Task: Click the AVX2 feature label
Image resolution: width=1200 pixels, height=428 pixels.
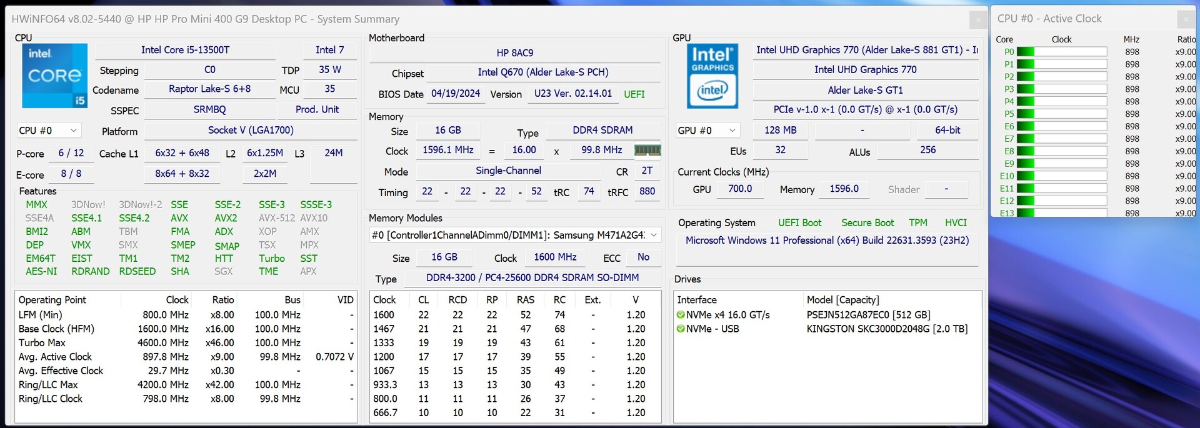Action: point(226,218)
